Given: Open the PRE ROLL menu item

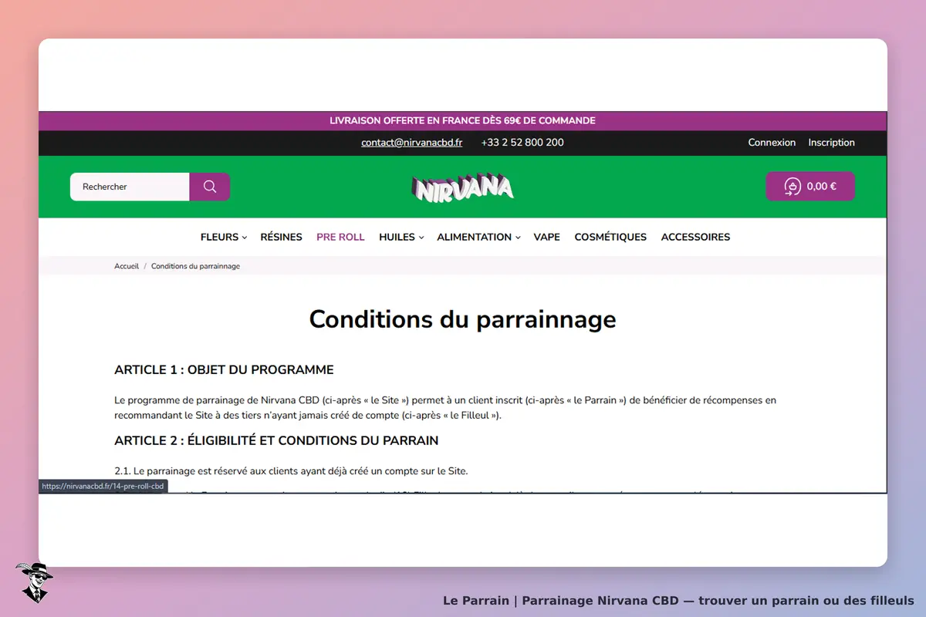Looking at the screenshot, I should tap(340, 237).
